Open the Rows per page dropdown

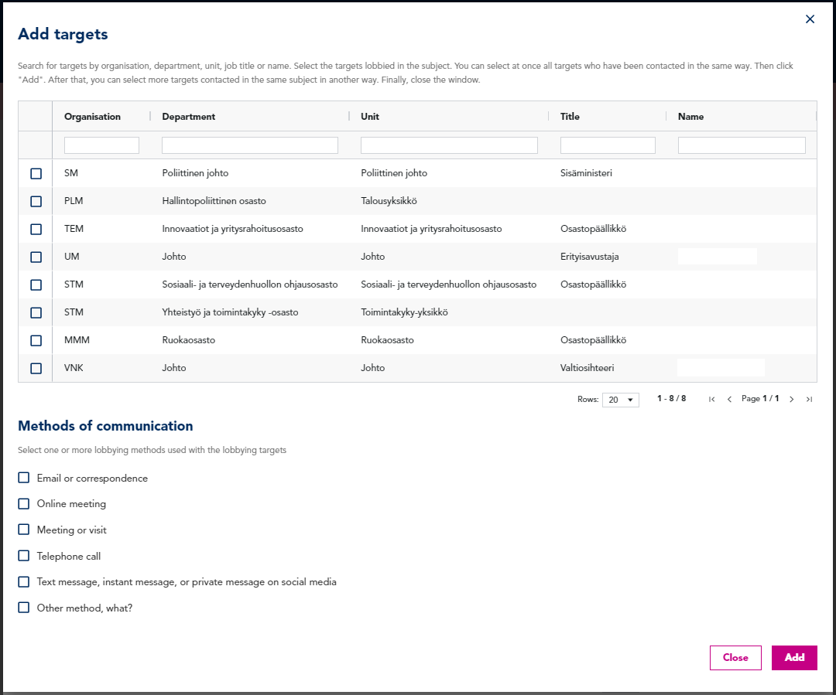pyautogui.click(x=621, y=400)
